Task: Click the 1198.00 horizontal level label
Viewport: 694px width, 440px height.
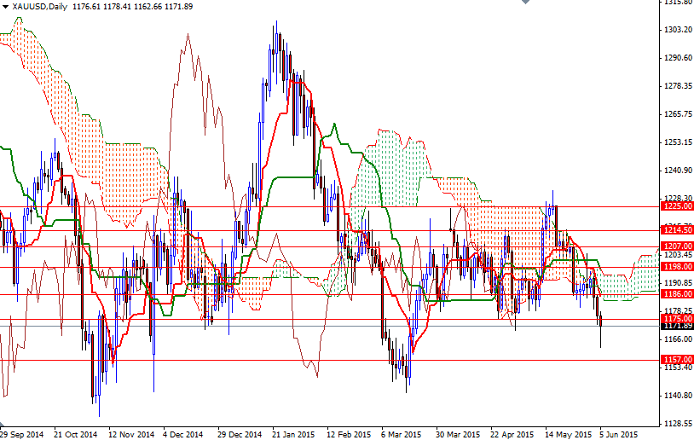Action: point(675,267)
